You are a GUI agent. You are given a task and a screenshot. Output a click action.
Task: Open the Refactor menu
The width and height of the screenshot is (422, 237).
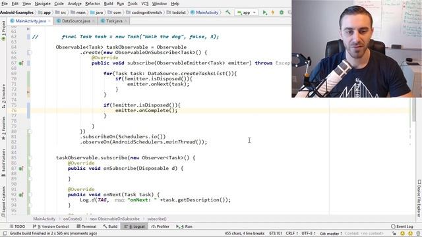(x=92, y=3)
